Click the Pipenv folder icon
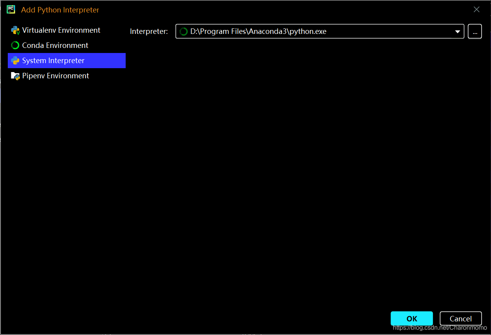This screenshot has height=335, width=491. (15, 76)
